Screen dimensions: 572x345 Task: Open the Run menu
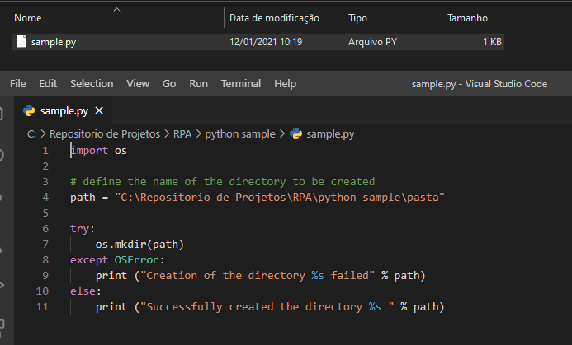point(198,84)
